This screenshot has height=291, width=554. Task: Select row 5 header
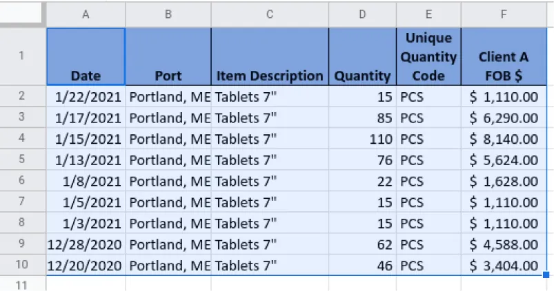pos(23,160)
